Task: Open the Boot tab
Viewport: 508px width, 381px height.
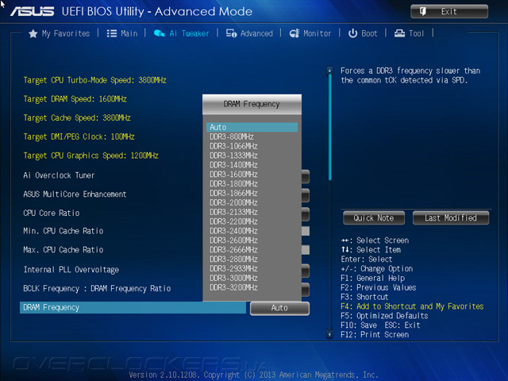Action: pos(363,33)
